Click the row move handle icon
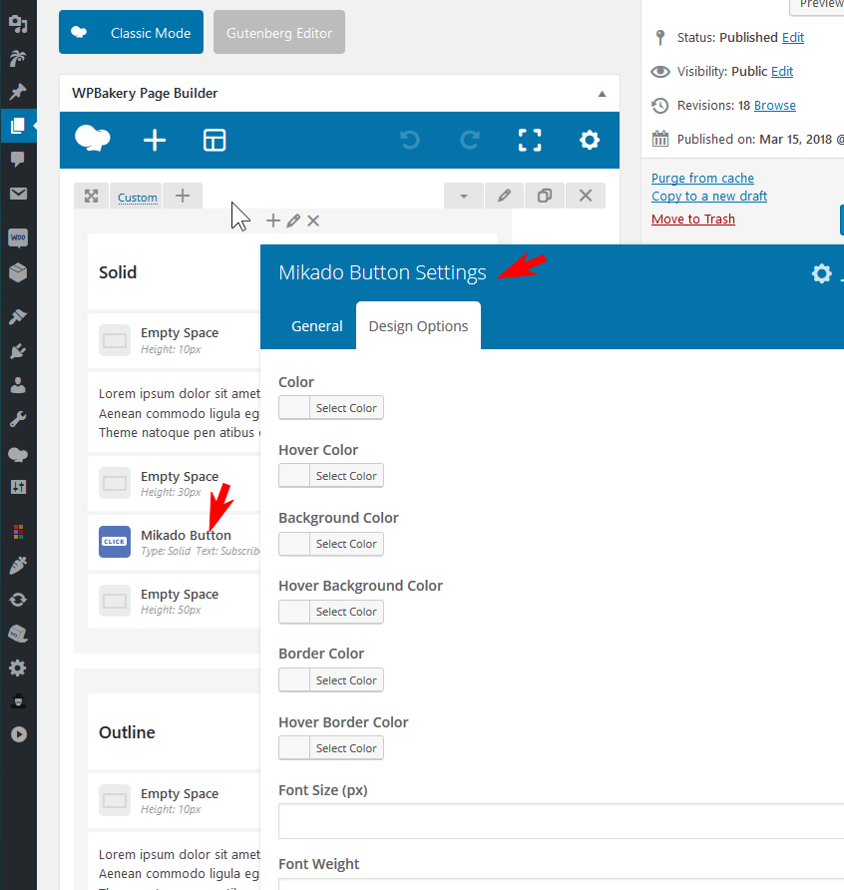844x890 pixels. [92, 196]
